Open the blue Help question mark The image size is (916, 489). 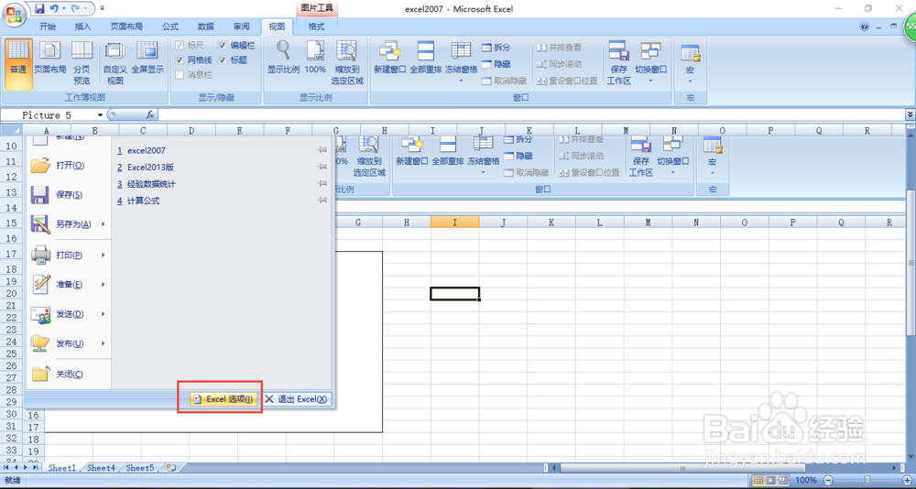pos(866,27)
